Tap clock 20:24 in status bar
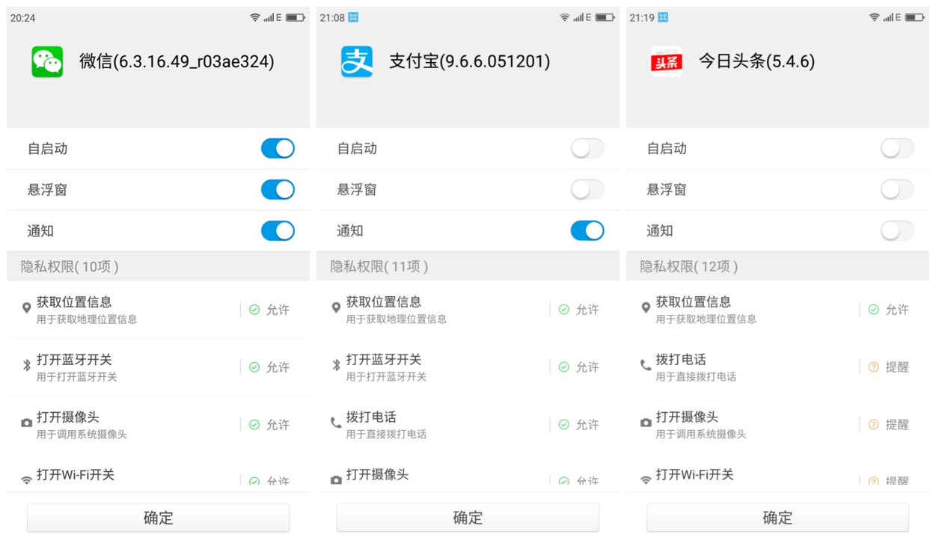This screenshot has width=936, height=552. click(22, 17)
